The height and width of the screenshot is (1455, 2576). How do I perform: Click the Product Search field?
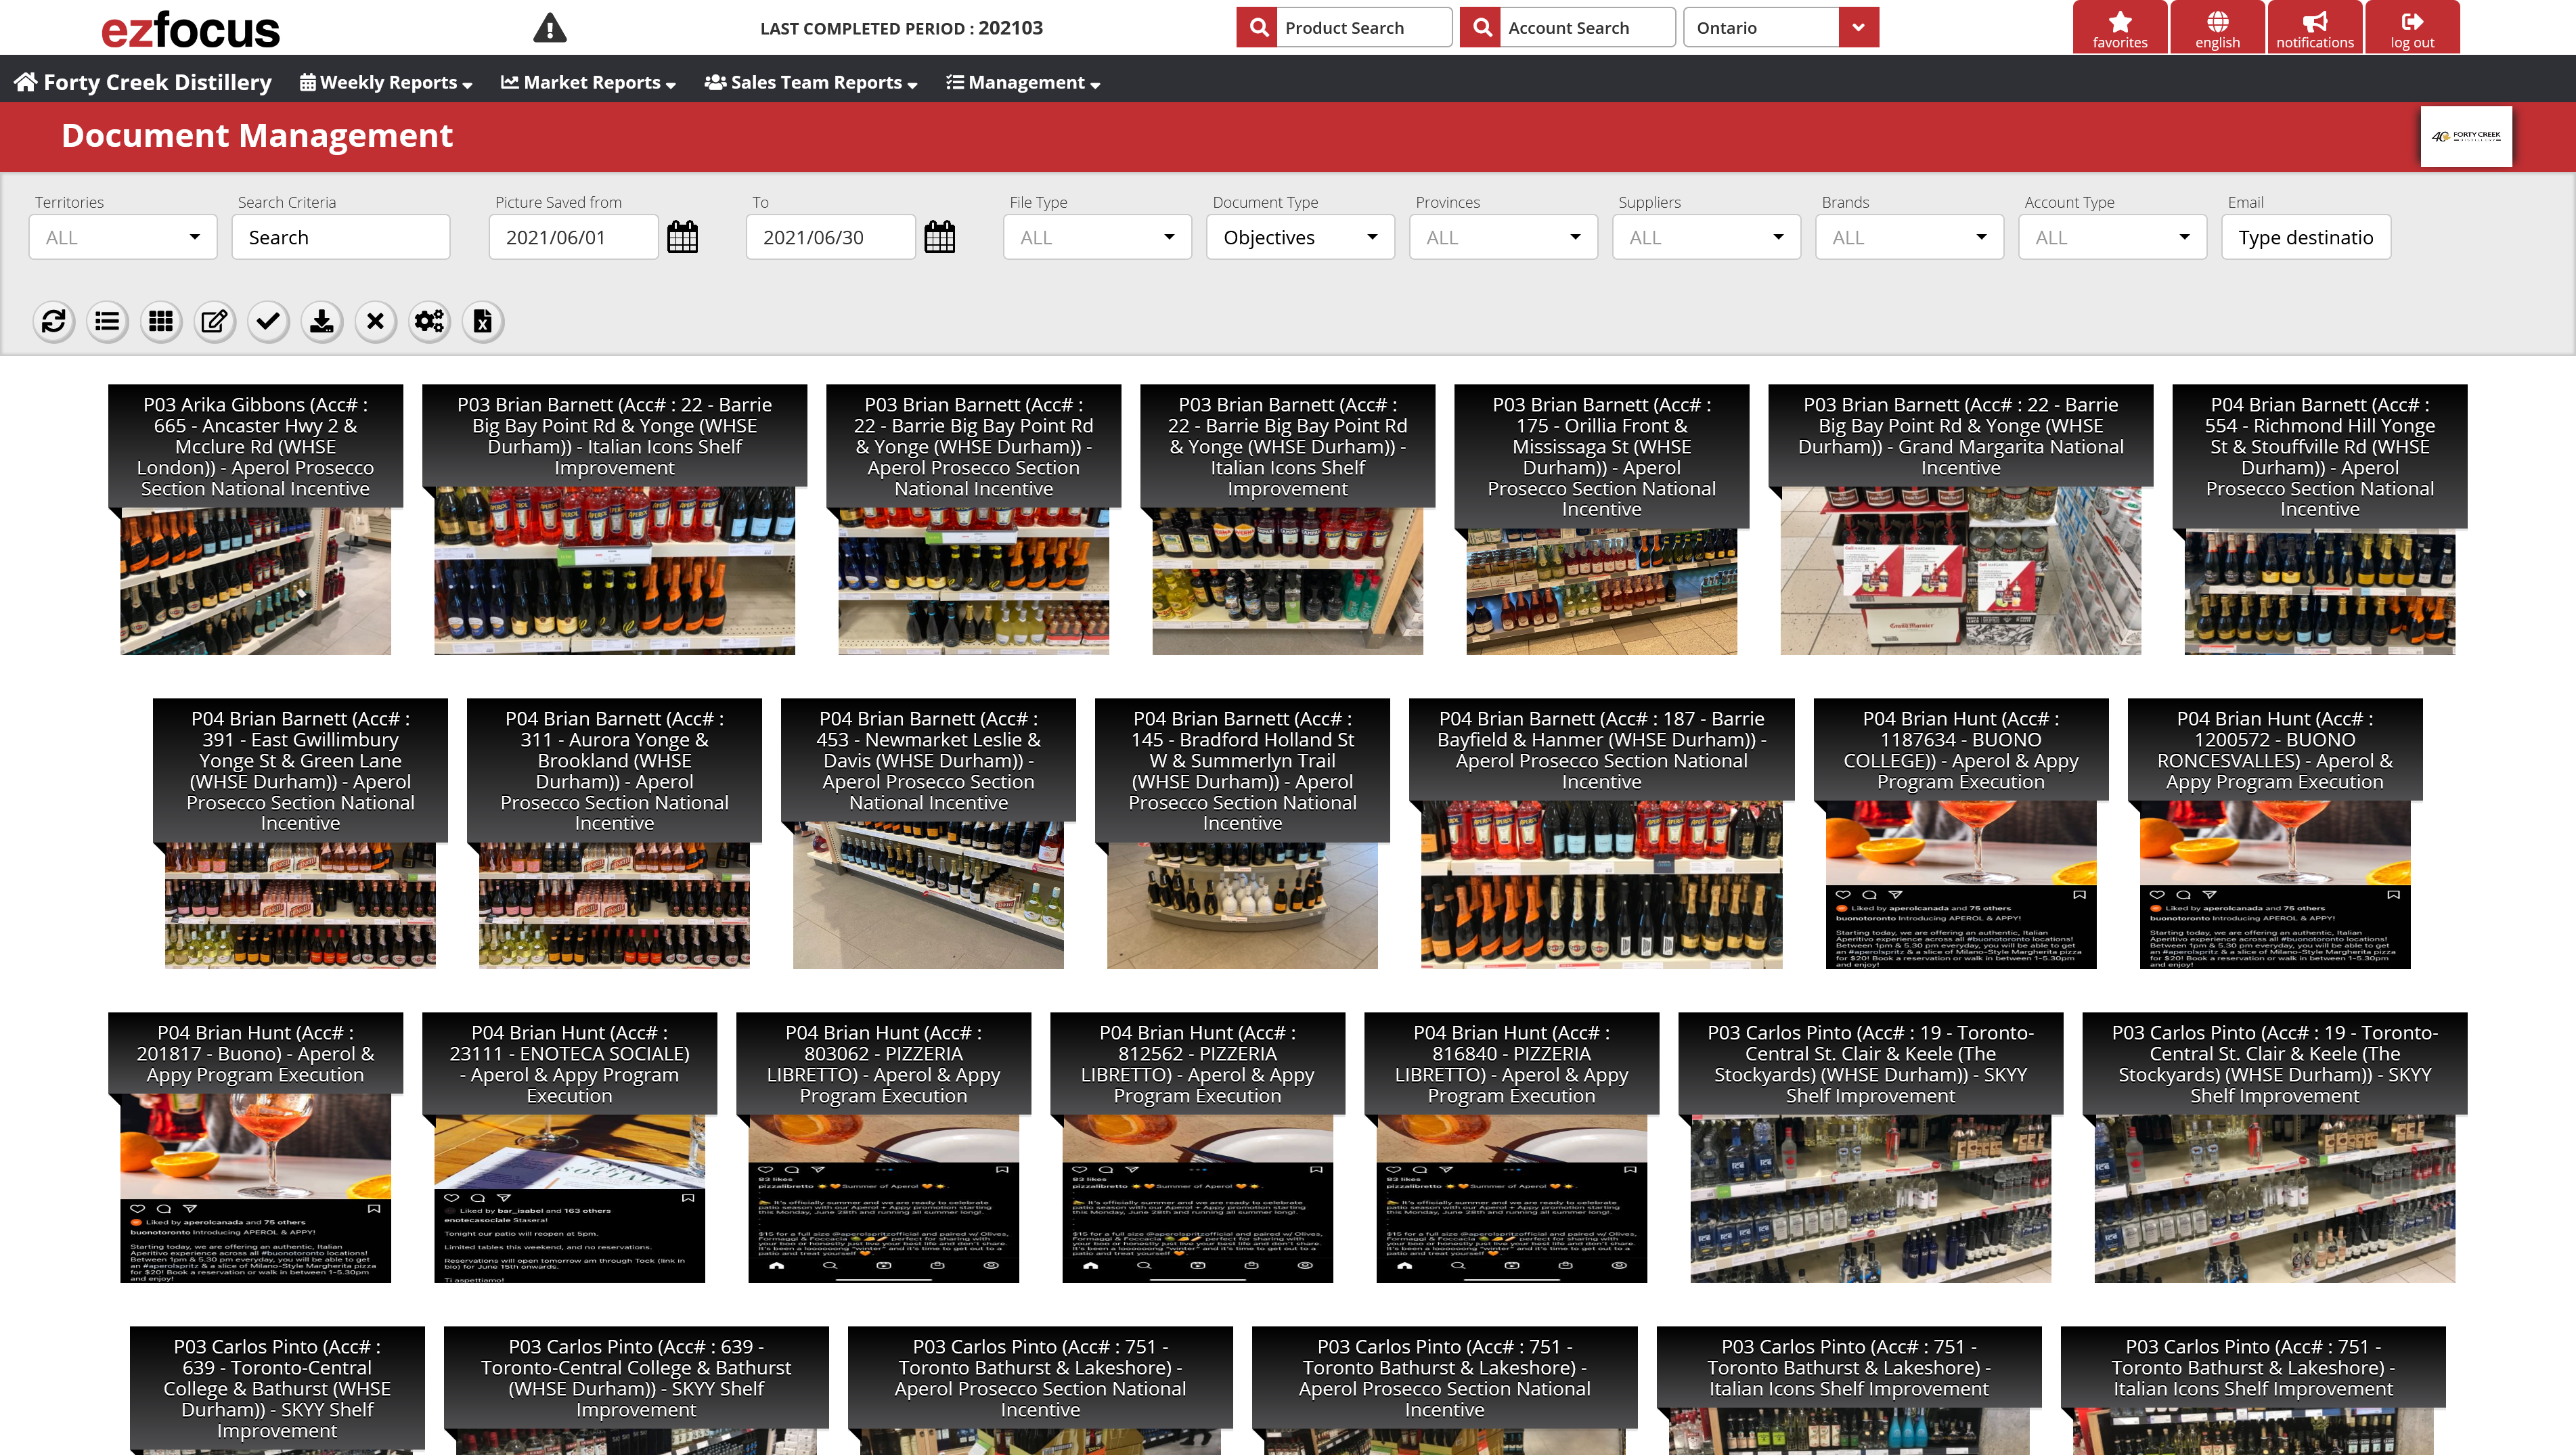tap(1365, 27)
